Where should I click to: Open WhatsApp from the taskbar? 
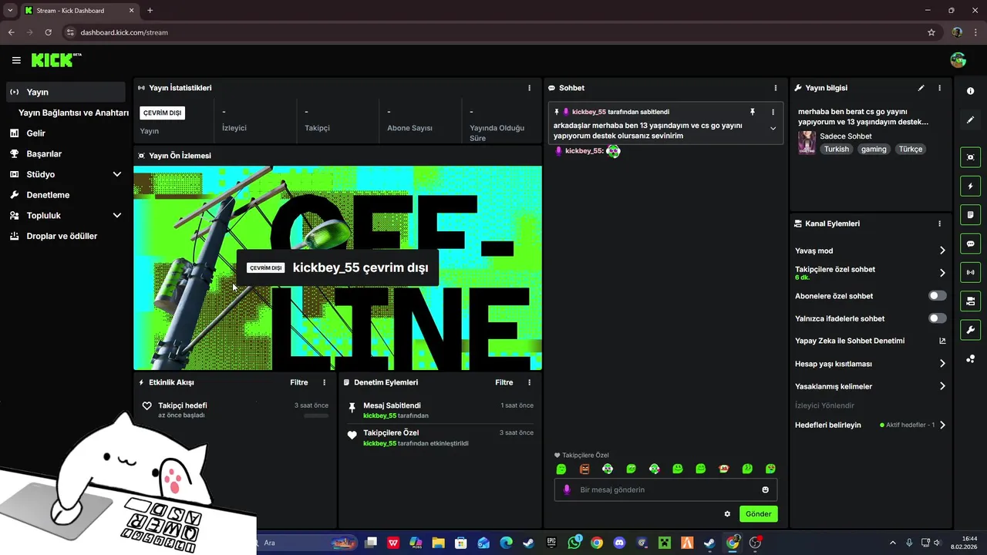(574, 543)
